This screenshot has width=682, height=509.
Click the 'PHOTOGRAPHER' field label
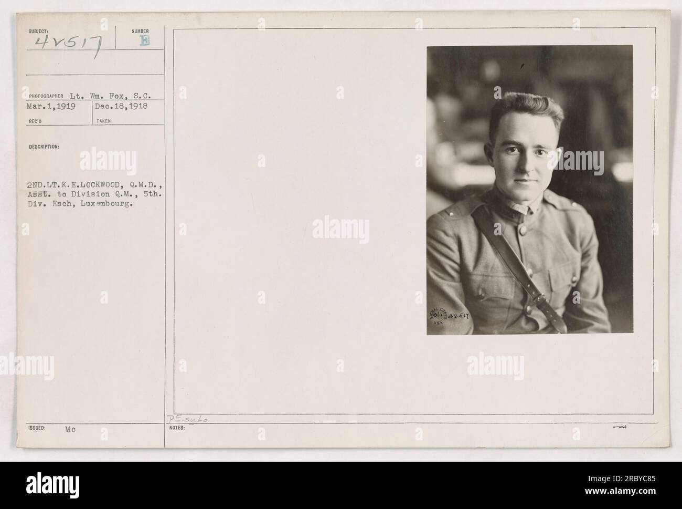(46, 96)
